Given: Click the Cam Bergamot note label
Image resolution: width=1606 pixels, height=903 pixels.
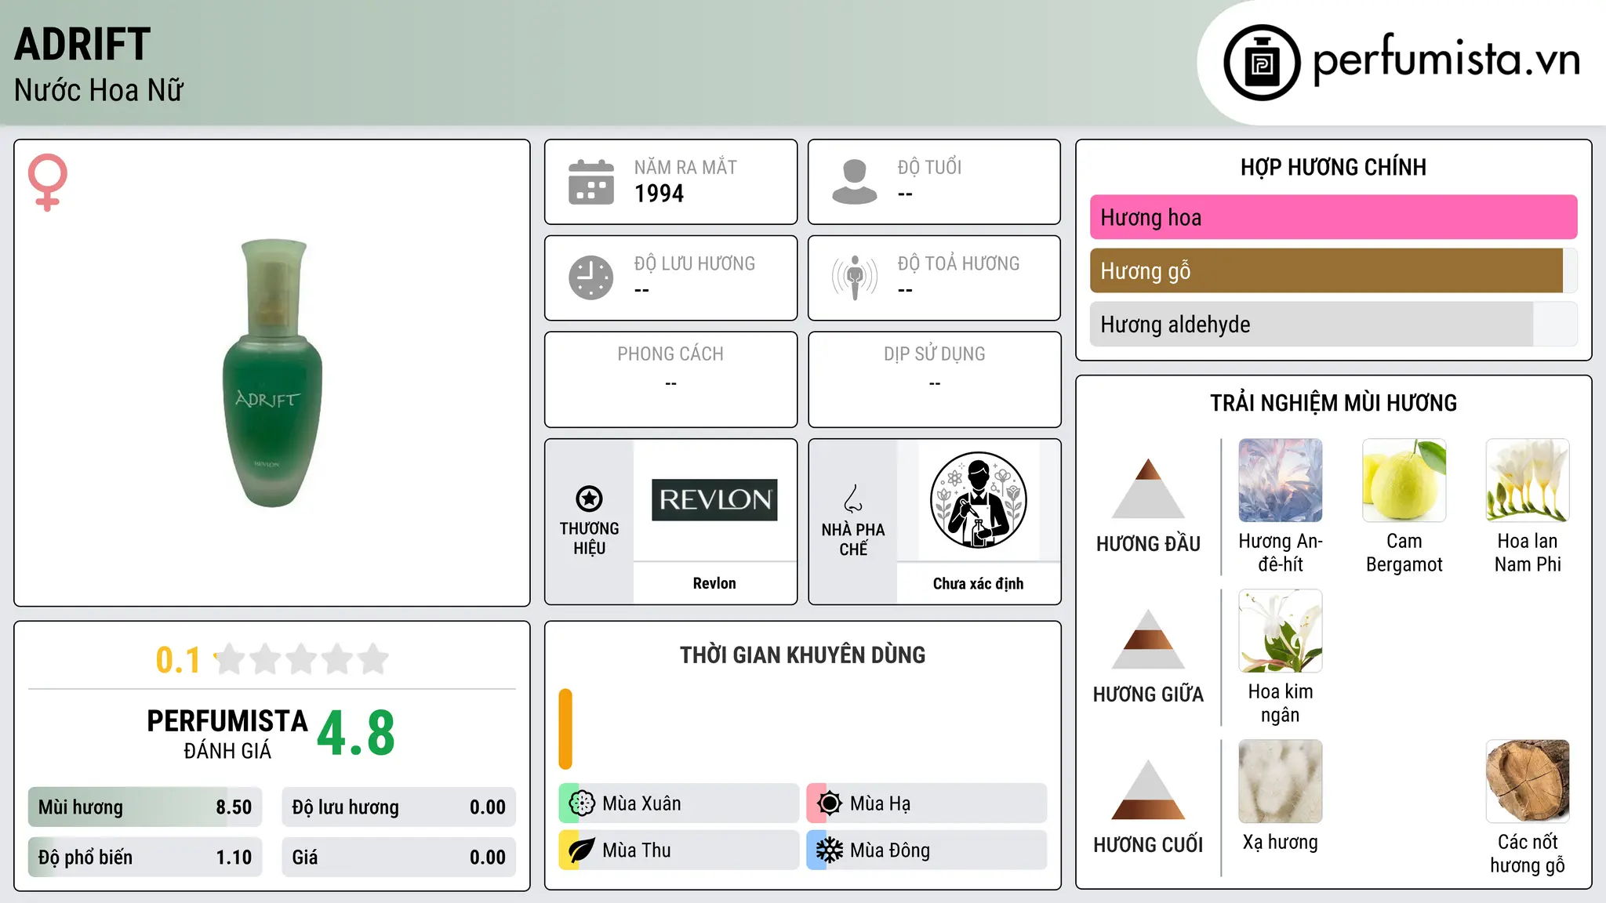Looking at the screenshot, I should tap(1404, 553).
